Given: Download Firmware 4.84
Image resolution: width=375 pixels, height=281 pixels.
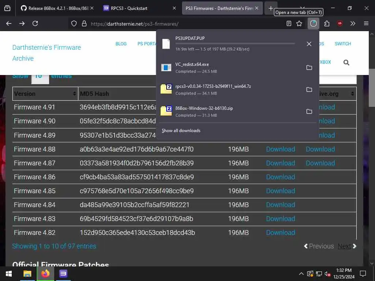Looking at the screenshot, I should tap(281, 205).
